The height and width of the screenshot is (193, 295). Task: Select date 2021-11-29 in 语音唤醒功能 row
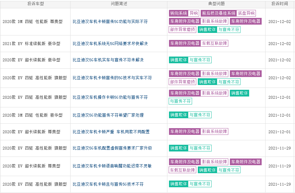tap(280, 166)
